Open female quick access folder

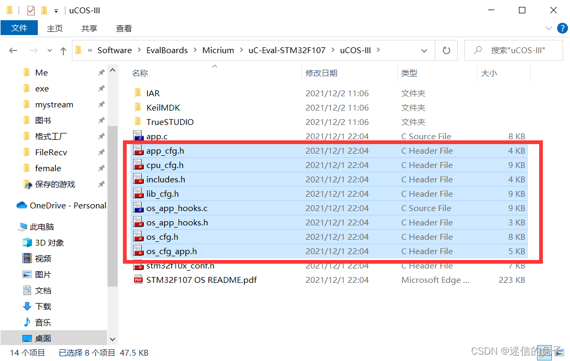pyautogui.click(x=47, y=169)
